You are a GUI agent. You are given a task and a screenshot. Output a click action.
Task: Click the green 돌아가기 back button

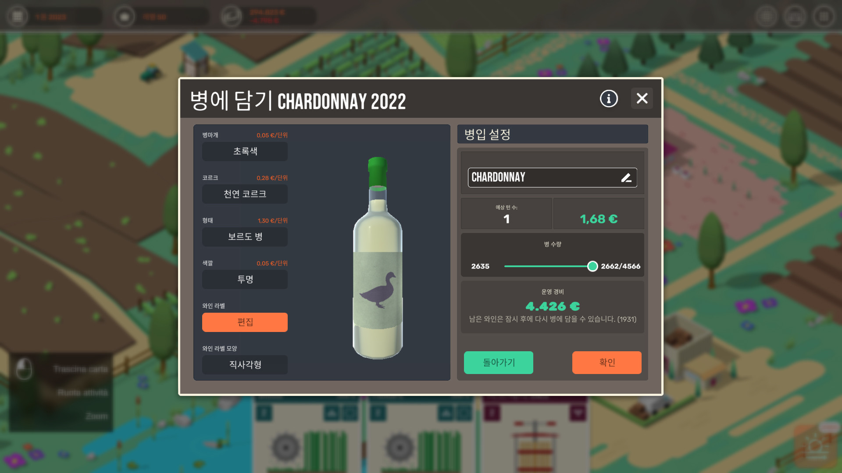(x=499, y=363)
